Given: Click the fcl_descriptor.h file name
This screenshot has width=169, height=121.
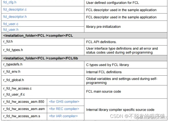Looking at the screenshot, I should tap(15, 17).
